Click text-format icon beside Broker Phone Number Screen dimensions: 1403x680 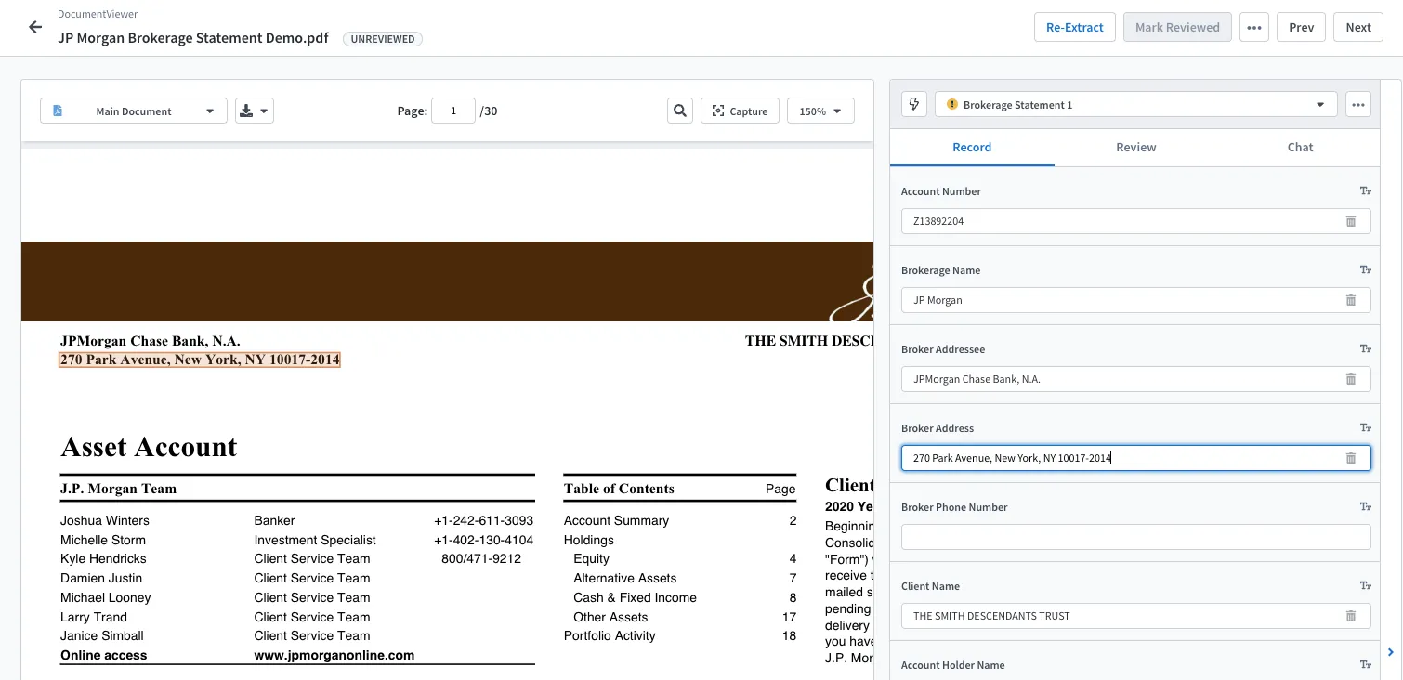1365,507
